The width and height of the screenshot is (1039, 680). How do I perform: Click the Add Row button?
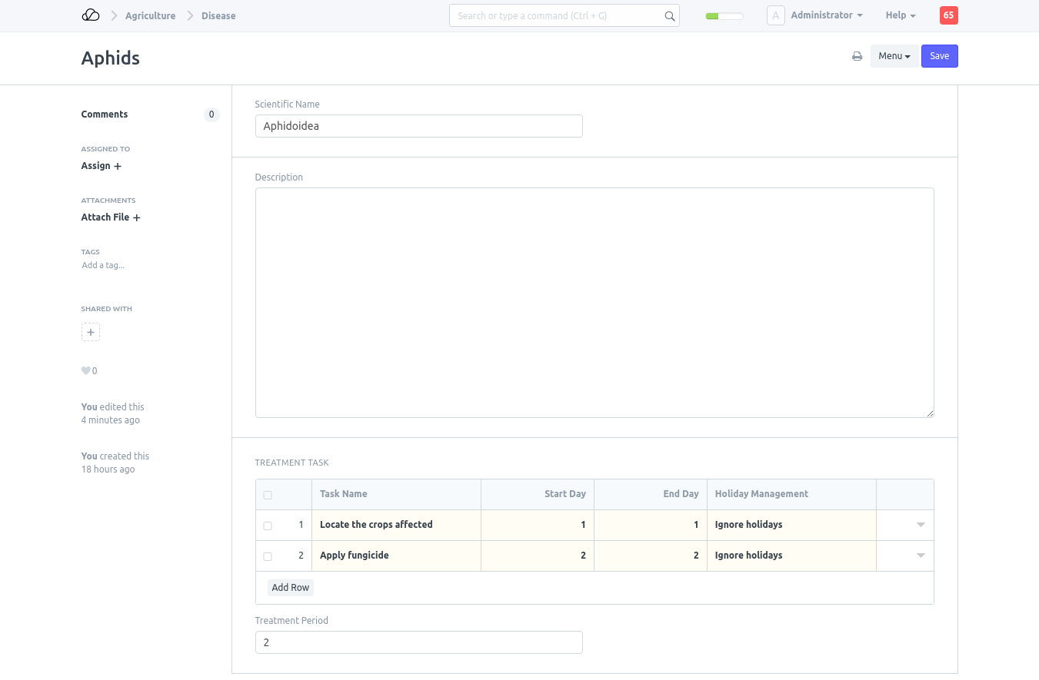tap(291, 588)
